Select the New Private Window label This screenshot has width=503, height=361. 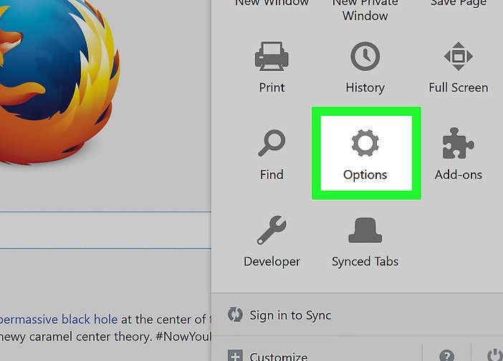[x=365, y=9]
